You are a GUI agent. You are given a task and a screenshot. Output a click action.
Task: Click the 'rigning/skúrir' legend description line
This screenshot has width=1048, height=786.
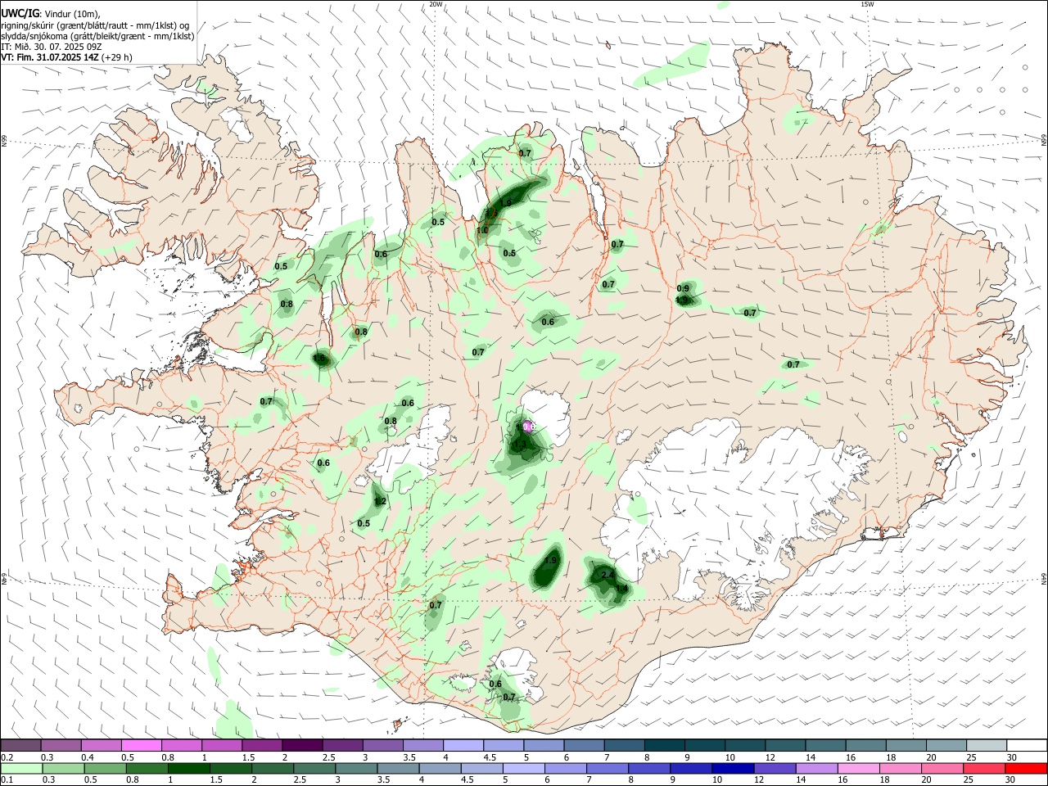[x=95, y=25]
